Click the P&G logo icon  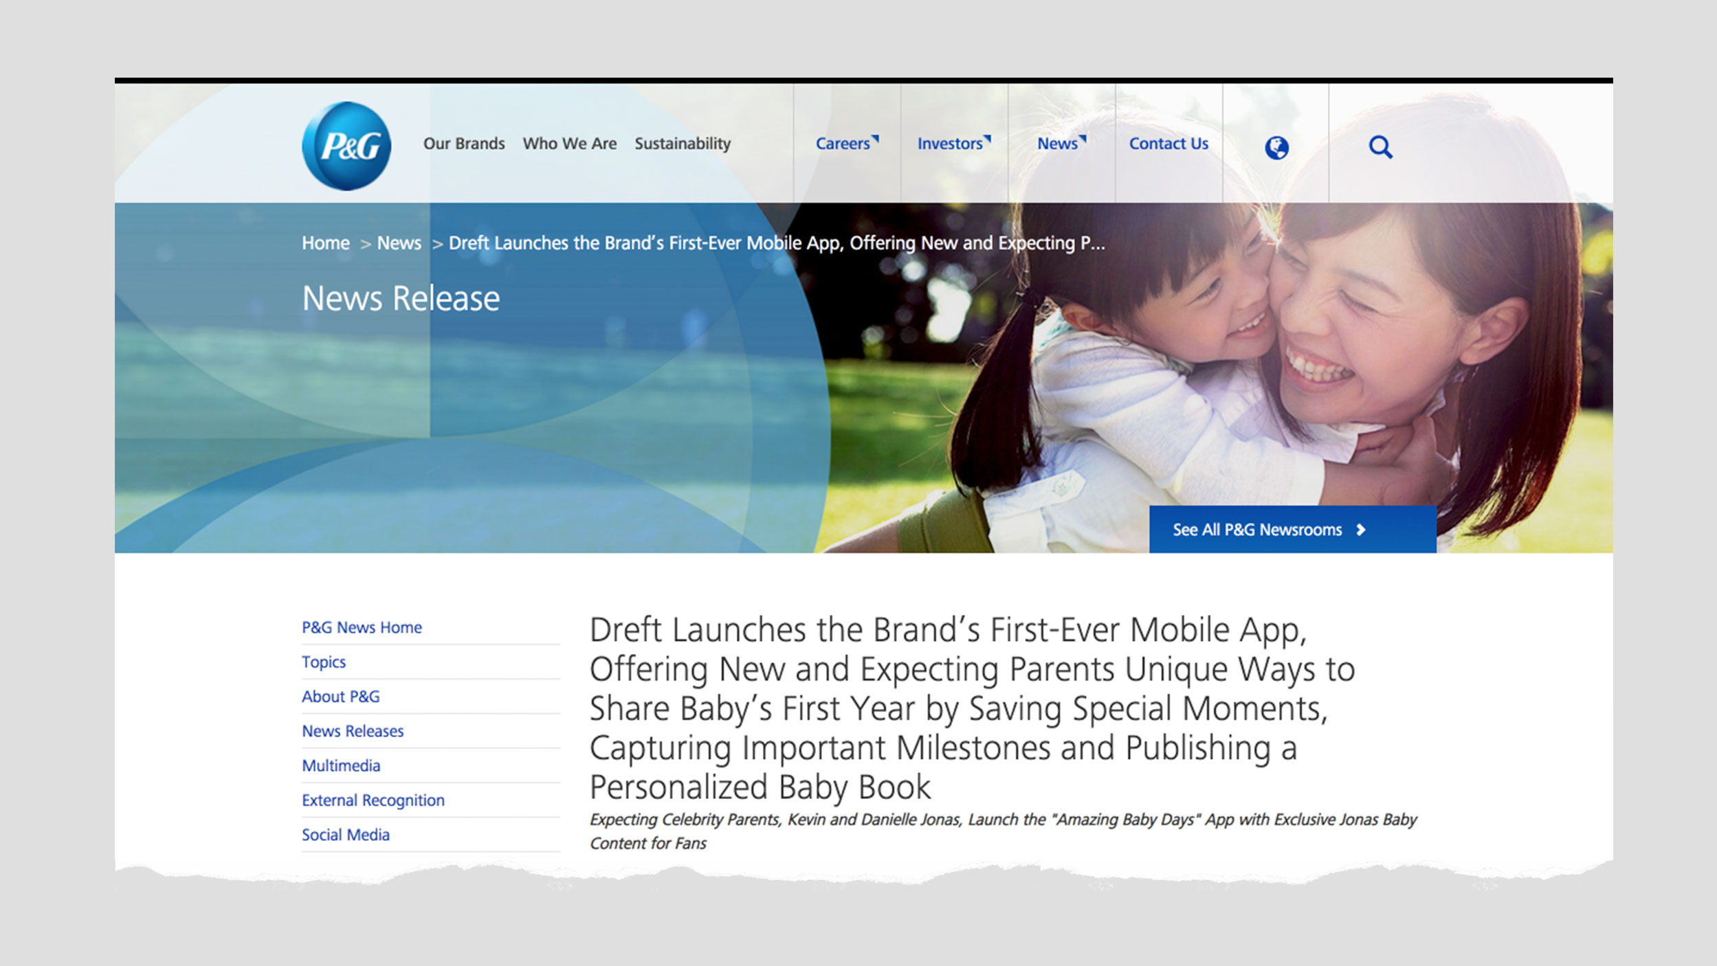click(346, 146)
